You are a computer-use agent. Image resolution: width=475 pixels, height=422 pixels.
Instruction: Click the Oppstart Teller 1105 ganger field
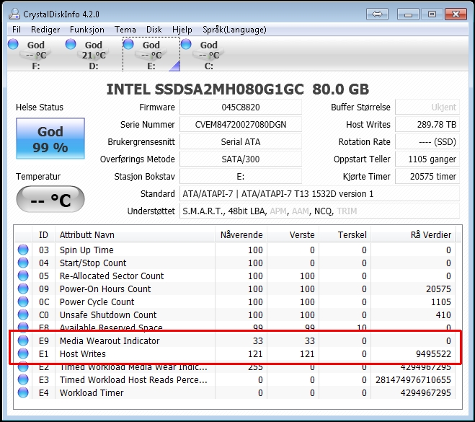click(427, 159)
